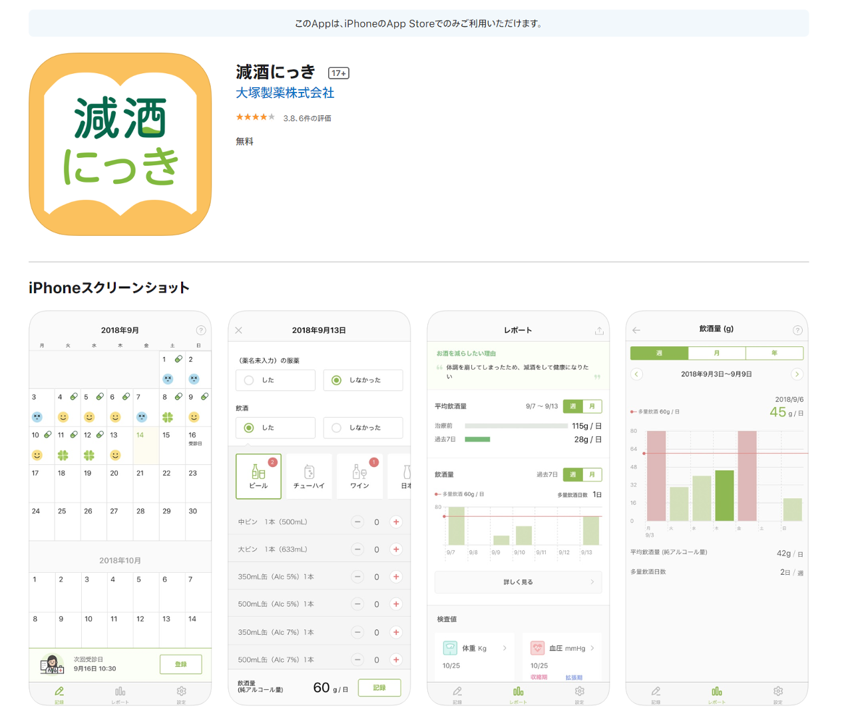Image resolution: width=852 pixels, height=716 pixels.
Task: Open developer link 大塚製薬株式会社
Action: click(x=285, y=93)
